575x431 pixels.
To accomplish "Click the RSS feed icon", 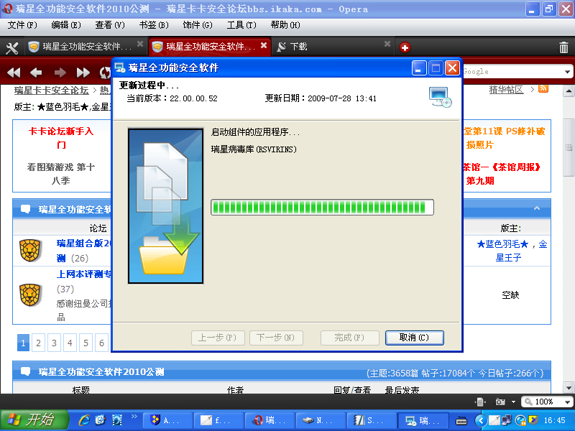I will [543, 88].
